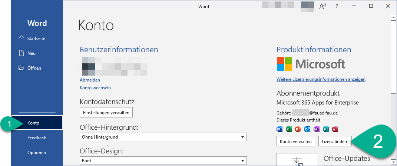Click the scrollbar down arrow
397x166 pixels.
(393, 162)
